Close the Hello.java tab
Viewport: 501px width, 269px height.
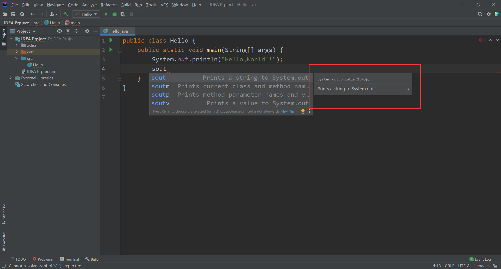click(x=132, y=31)
